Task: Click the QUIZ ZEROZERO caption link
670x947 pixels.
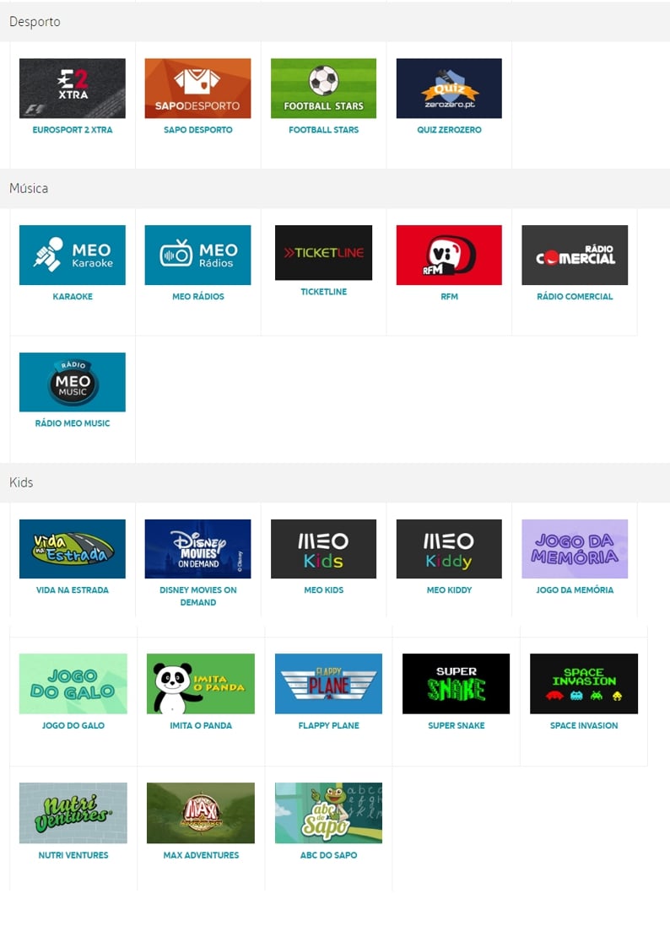Action: tap(449, 130)
